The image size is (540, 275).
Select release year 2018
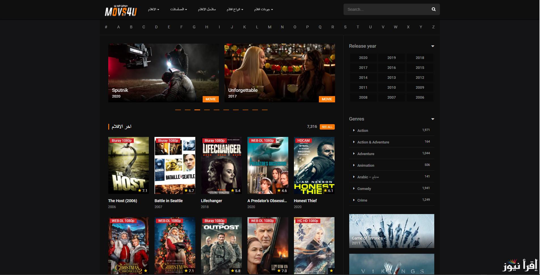tap(420, 58)
